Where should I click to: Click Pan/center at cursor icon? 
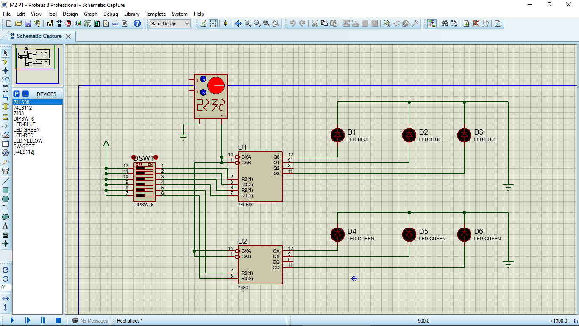238,24
